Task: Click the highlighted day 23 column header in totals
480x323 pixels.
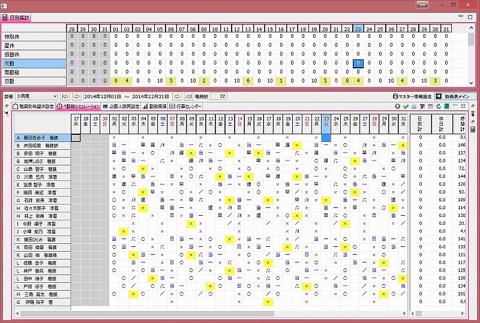Action: point(358,29)
